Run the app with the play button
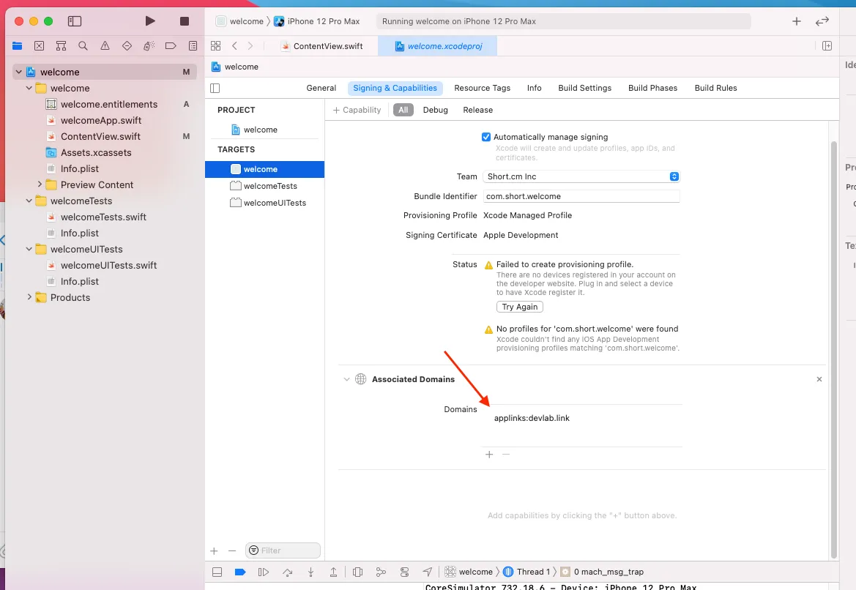856x590 pixels. tap(150, 21)
